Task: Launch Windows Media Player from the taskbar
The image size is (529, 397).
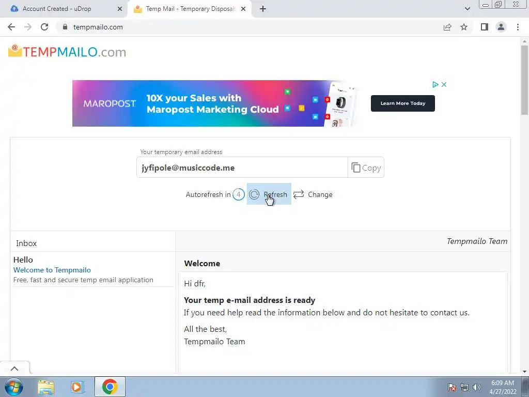Action: pyautogui.click(x=77, y=387)
